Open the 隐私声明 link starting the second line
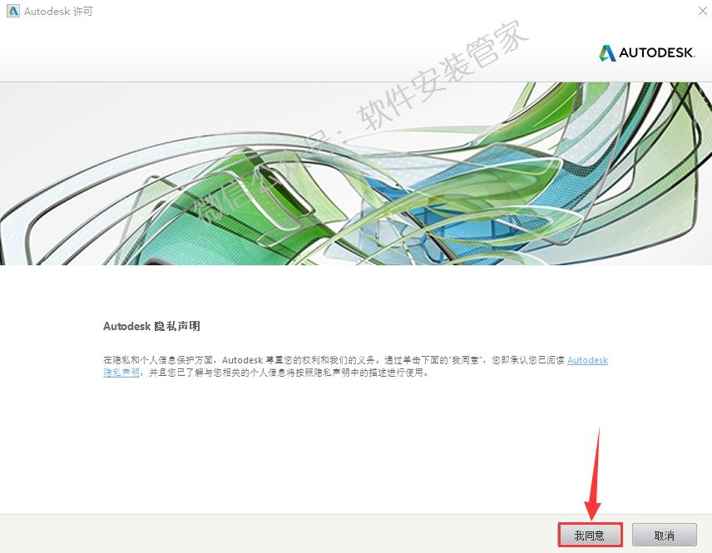This screenshot has width=712, height=553. tap(121, 373)
